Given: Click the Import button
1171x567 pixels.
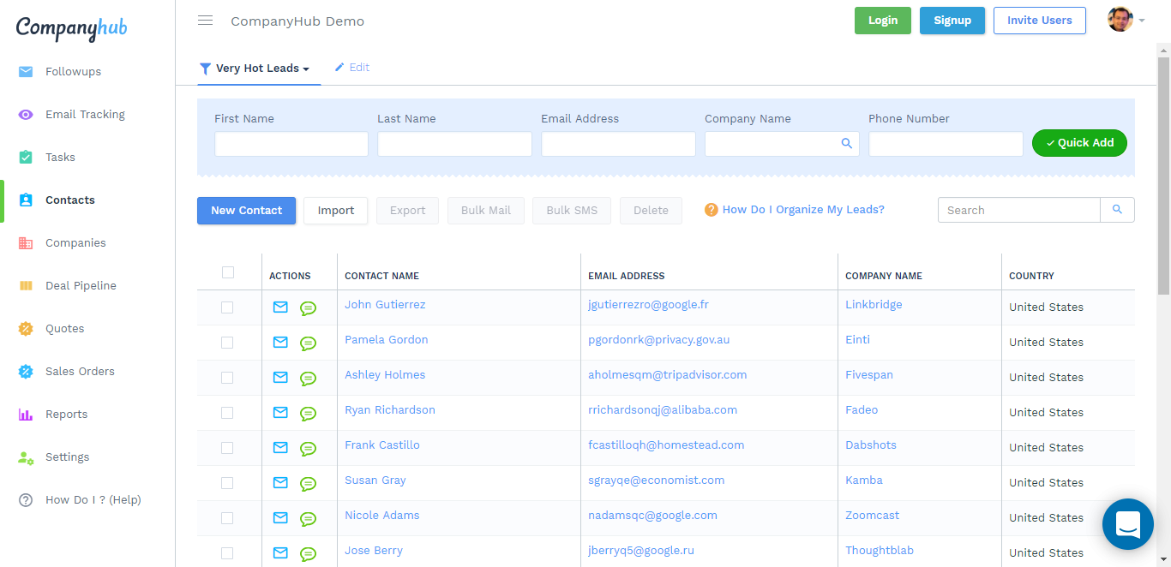Looking at the screenshot, I should pyautogui.click(x=336, y=211).
